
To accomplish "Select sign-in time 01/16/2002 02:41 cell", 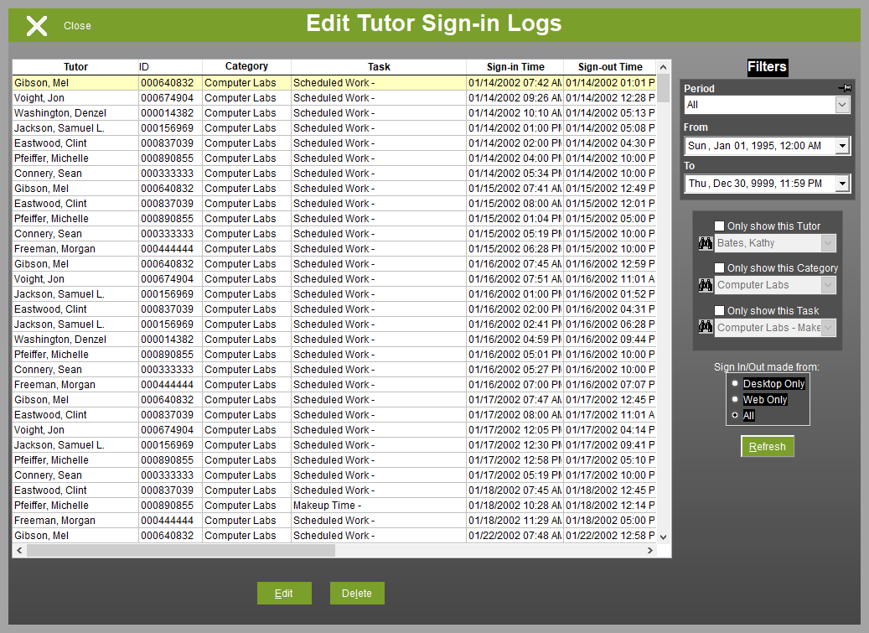I will tap(515, 324).
